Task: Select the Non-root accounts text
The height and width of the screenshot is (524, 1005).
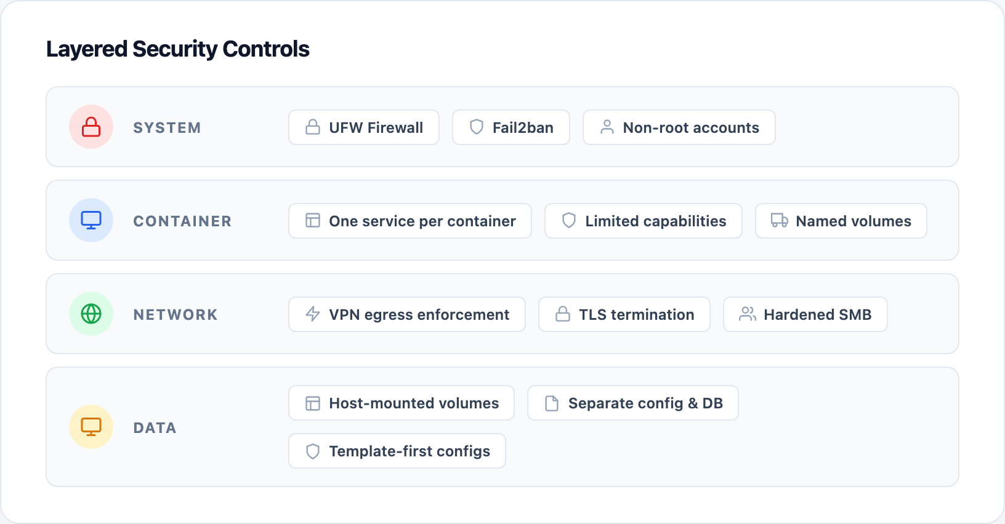Action: tap(691, 127)
